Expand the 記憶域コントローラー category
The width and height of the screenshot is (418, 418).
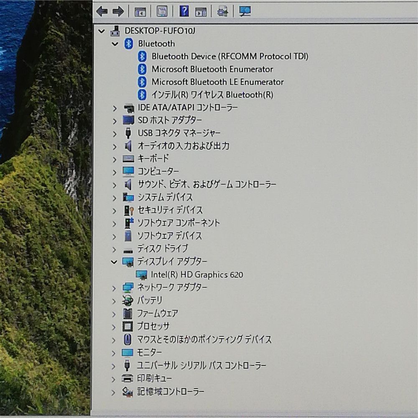click(x=114, y=392)
